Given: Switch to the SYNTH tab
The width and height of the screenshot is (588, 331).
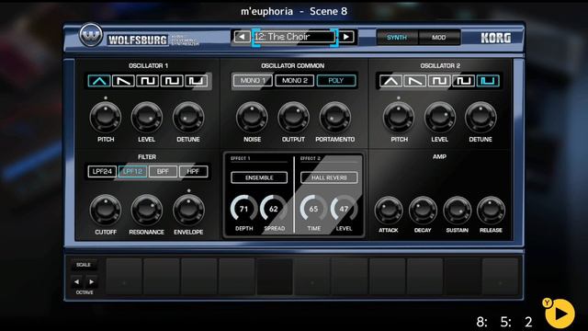Looking at the screenshot, I should click(x=397, y=38).
